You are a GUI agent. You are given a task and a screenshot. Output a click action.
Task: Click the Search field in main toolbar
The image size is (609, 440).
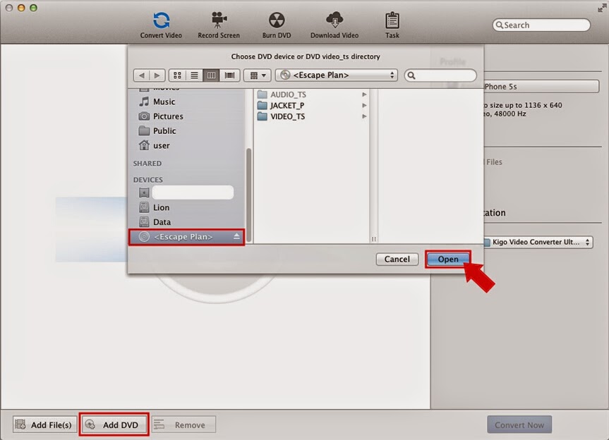tap(541, 25)
